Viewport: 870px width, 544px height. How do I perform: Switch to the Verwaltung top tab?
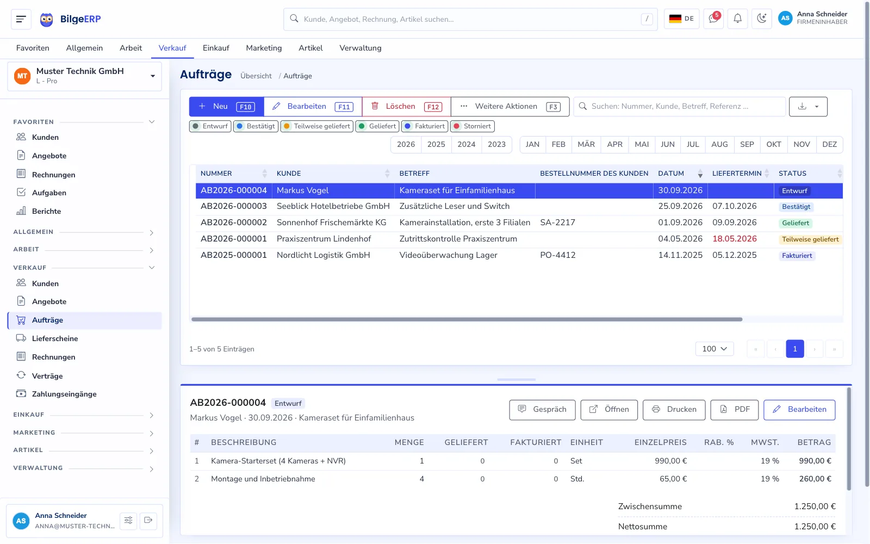coord(361,48)
